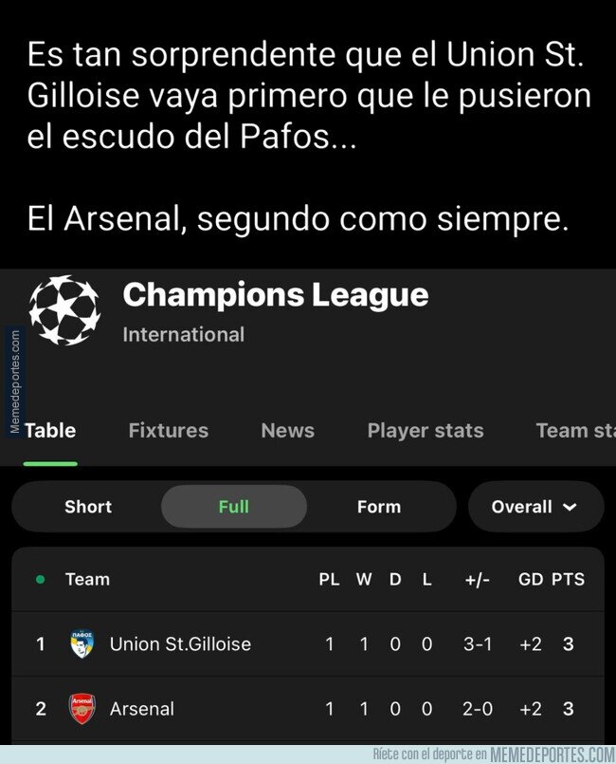616x764 pixels.
Task: Switch to the Fixtures tab
Action: point(169,431)
